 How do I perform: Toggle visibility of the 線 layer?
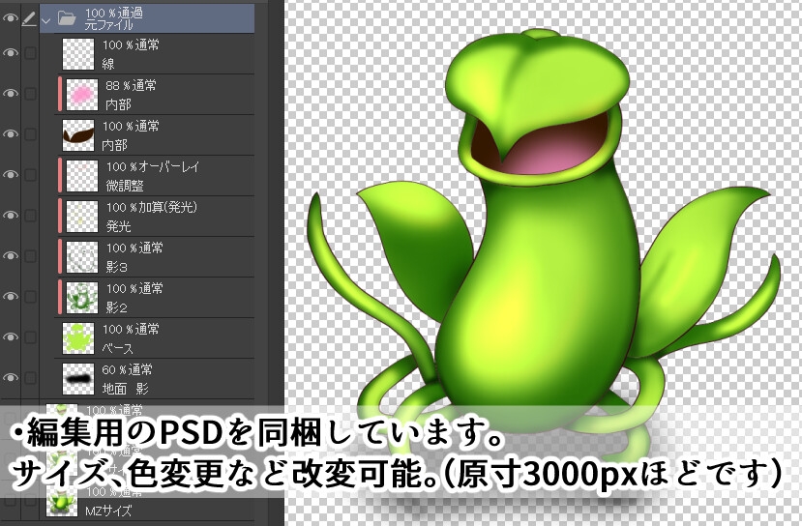[x=11, y=52]
